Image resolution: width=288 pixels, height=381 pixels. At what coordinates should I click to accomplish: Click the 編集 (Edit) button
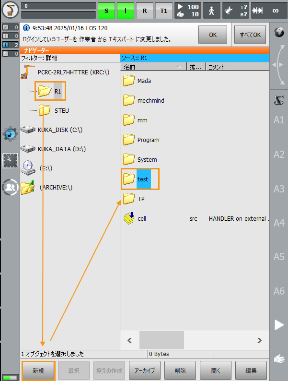[251, 370]
